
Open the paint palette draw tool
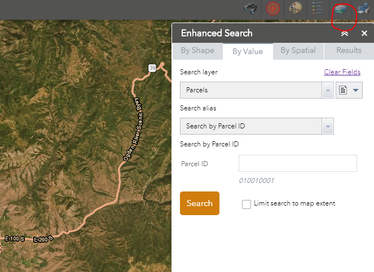pos(296,9)
